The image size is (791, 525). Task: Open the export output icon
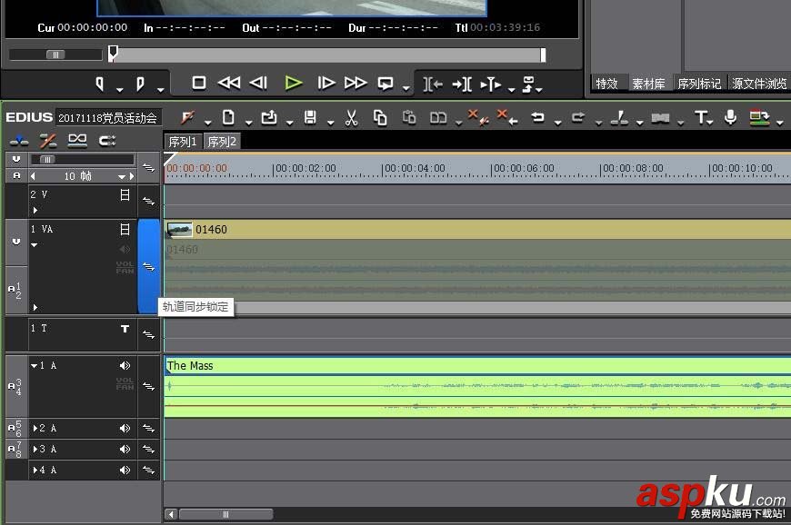(x=528, y=84)
